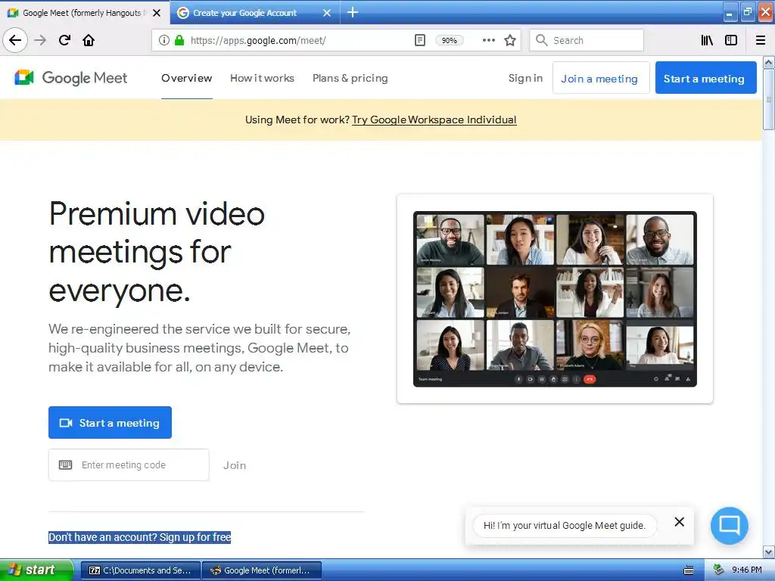Close the Create your Google Account tab
The height and width of the screenshot is (581, 775).
tap(327, 13)
